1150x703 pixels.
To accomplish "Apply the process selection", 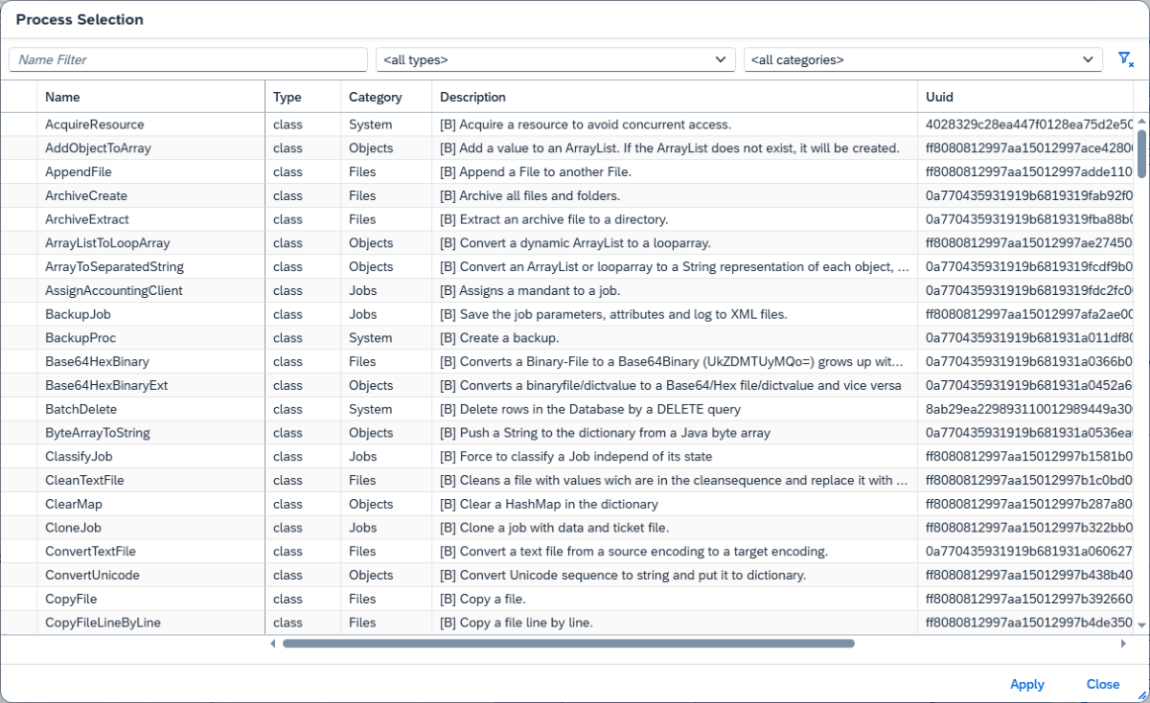I will coord(1027,684).
